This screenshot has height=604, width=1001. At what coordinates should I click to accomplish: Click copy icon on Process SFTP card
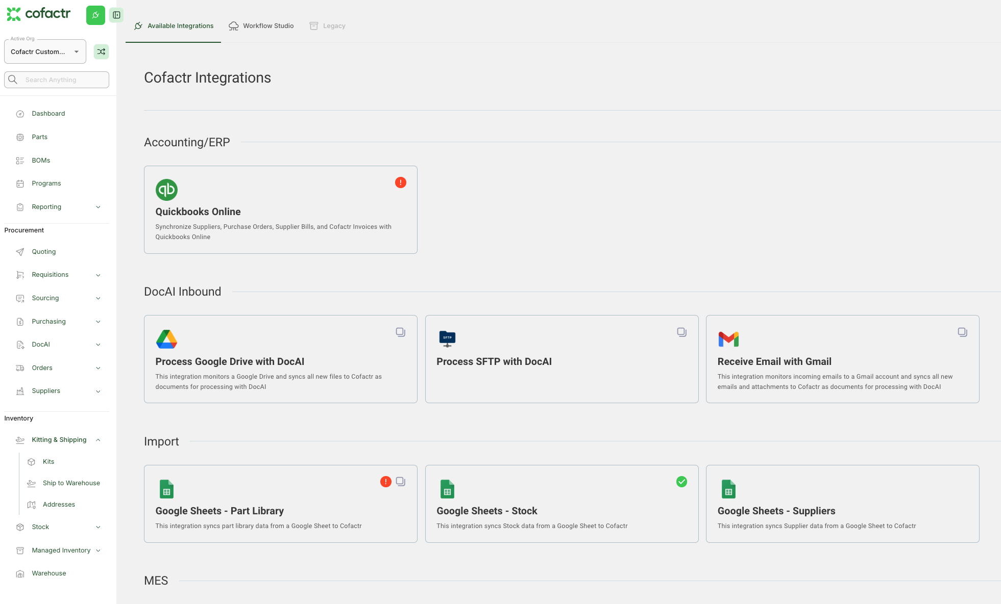point(681,332)
